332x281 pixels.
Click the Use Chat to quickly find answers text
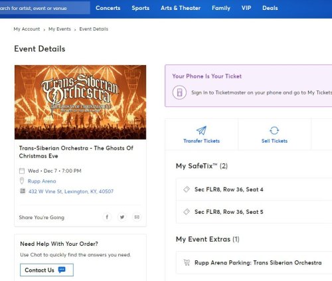click(75, 254)
